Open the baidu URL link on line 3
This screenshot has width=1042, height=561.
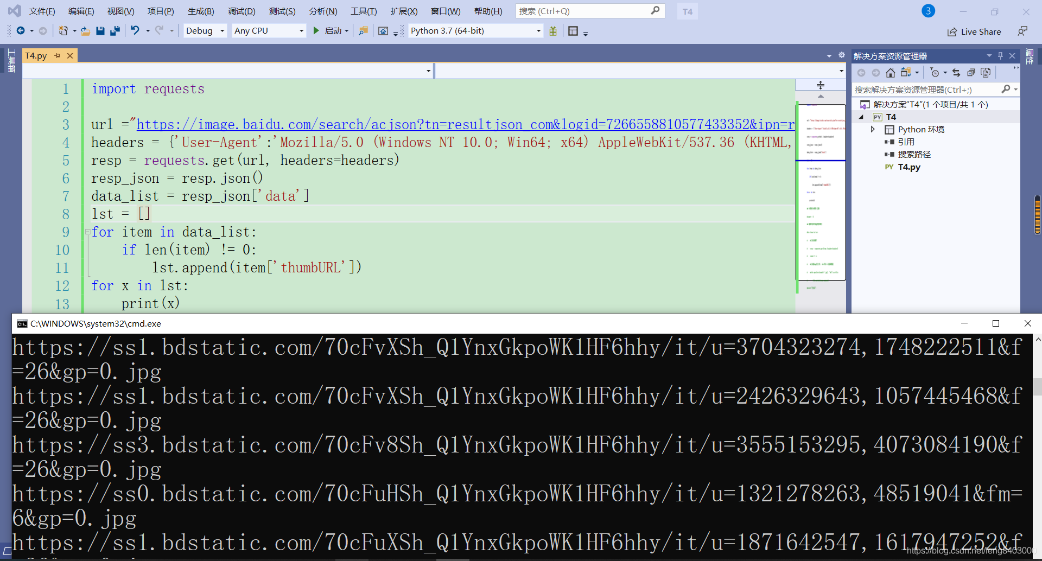click(465, 124)
